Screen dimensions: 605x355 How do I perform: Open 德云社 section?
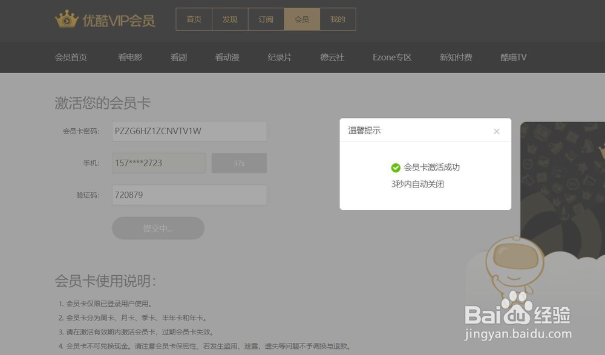tap(332, 57)
